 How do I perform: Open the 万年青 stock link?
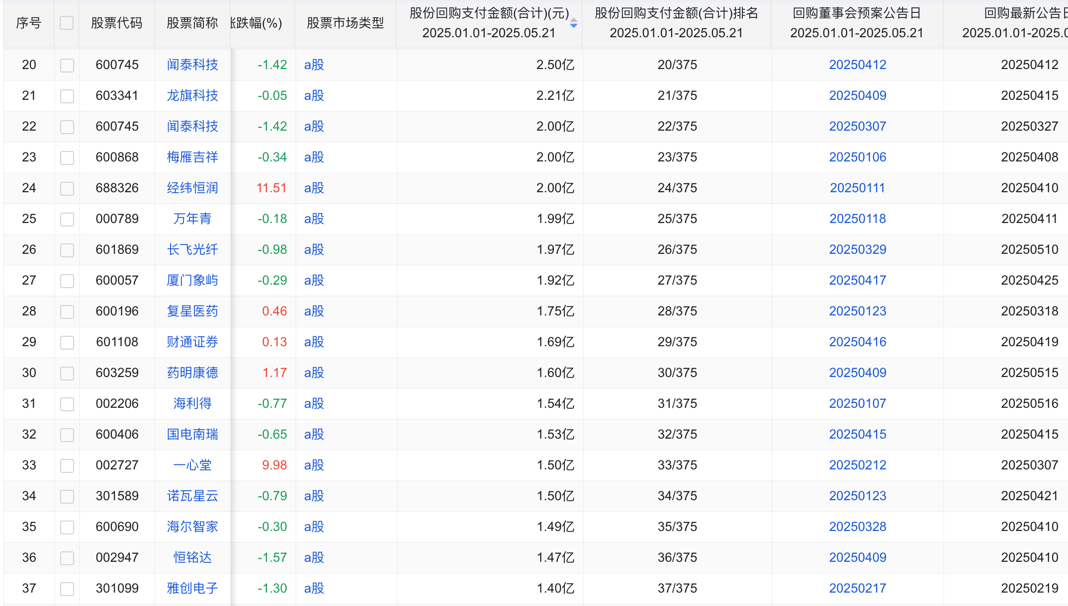coord(192,219)
